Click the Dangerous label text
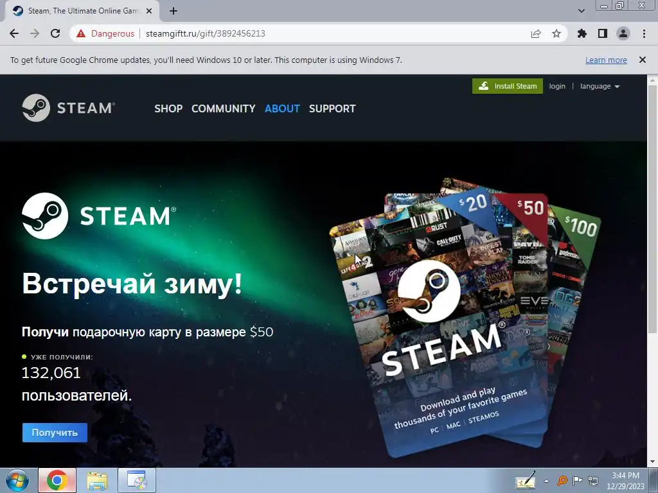Image resolution: width=658 pixels, height=493 pixels. [112, 33]
